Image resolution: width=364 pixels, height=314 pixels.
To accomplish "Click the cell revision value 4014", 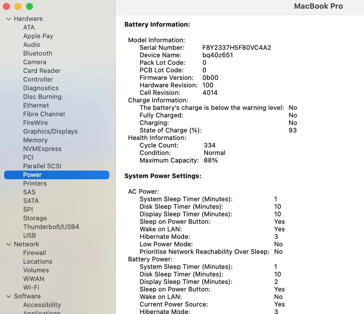I will (210, 93).
